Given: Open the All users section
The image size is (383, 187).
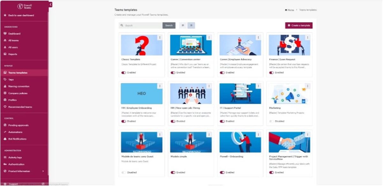Looking at the screenshot, I should 13,47.
